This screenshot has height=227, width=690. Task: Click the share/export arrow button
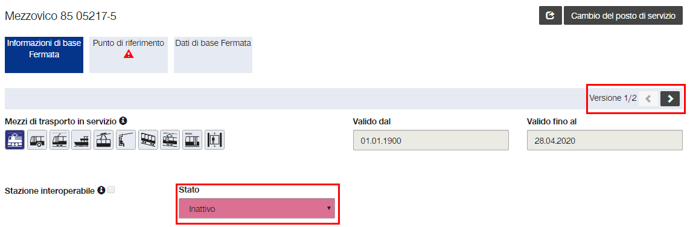[550, 16]
